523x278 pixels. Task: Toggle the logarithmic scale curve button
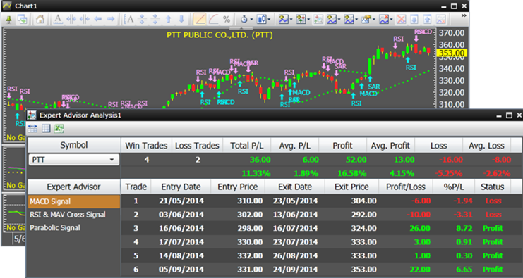pyautogui.click(x=213, y=19)
